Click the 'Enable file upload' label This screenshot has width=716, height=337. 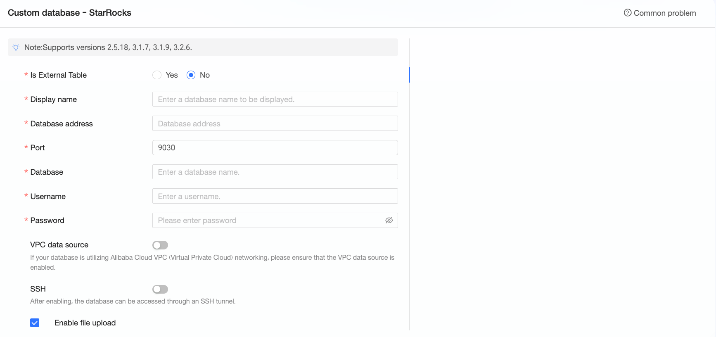(85, 323)
